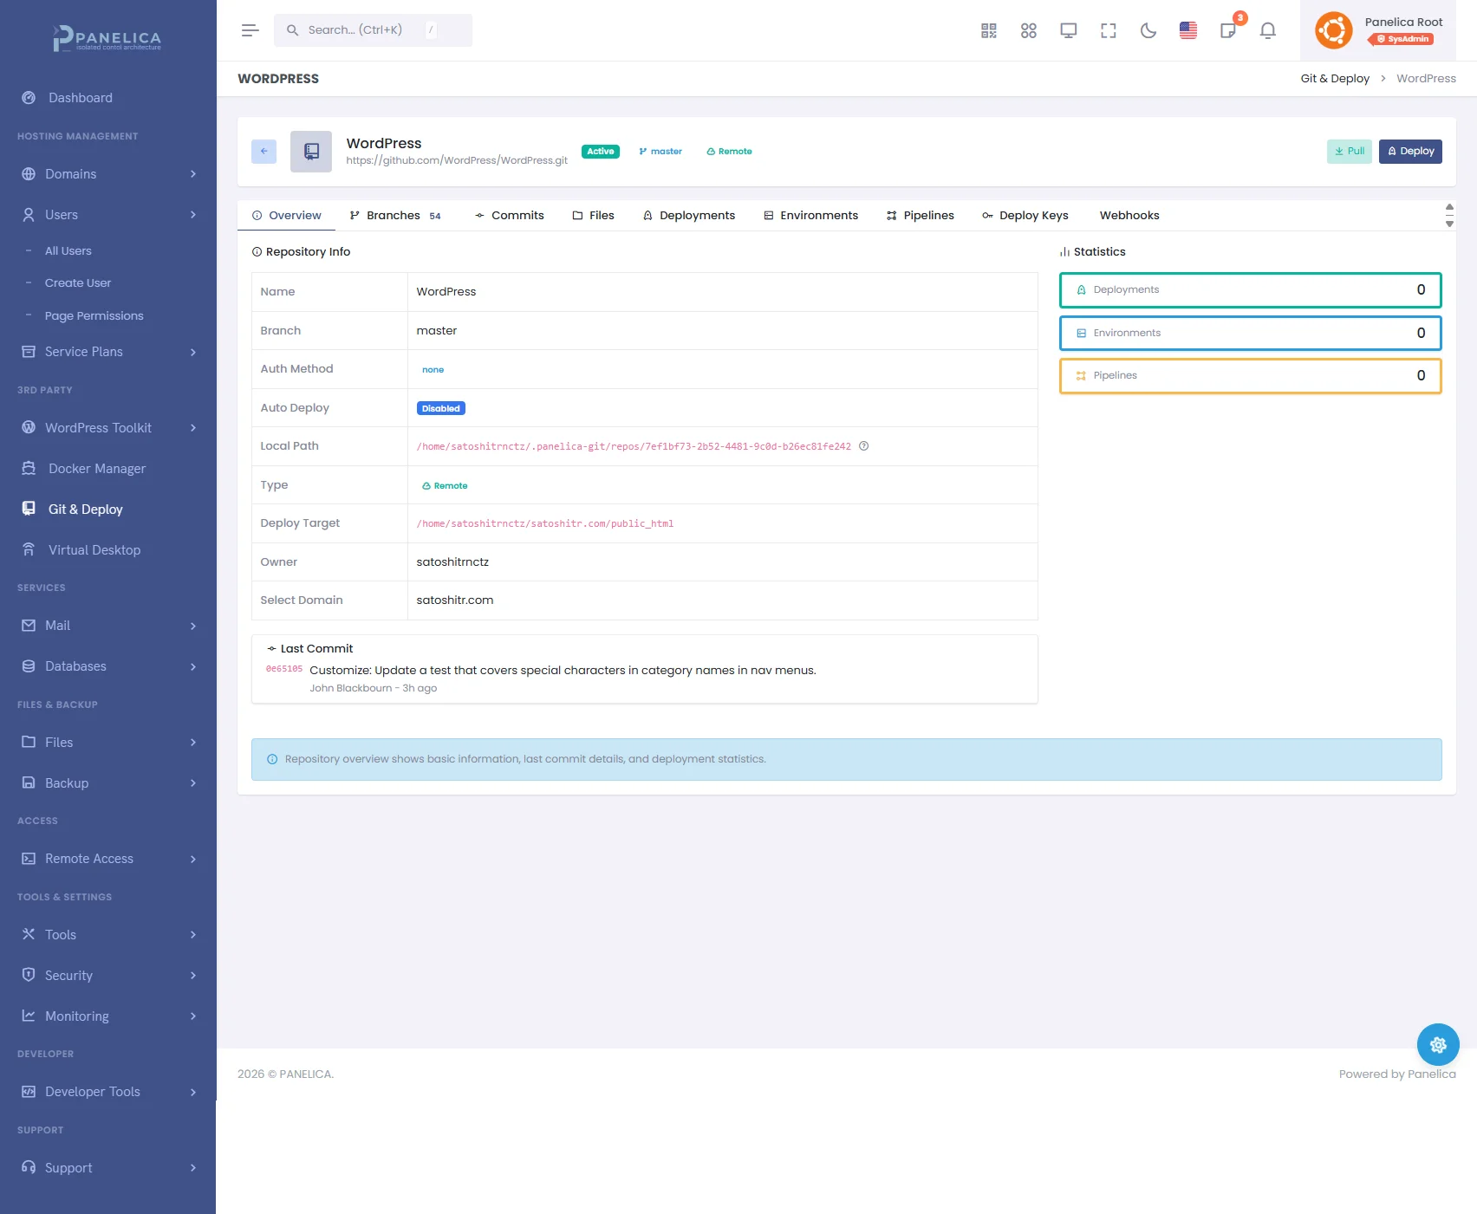
Task: Click the tab bar scroll down arrow
Action: [x=1449, y=224]
